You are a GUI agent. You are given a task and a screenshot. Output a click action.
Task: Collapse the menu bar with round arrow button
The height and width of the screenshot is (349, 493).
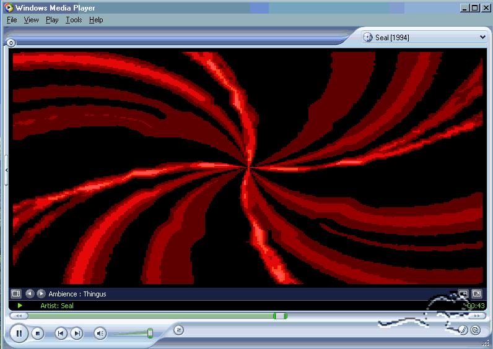pyautogui.click(x=11, y=43)
